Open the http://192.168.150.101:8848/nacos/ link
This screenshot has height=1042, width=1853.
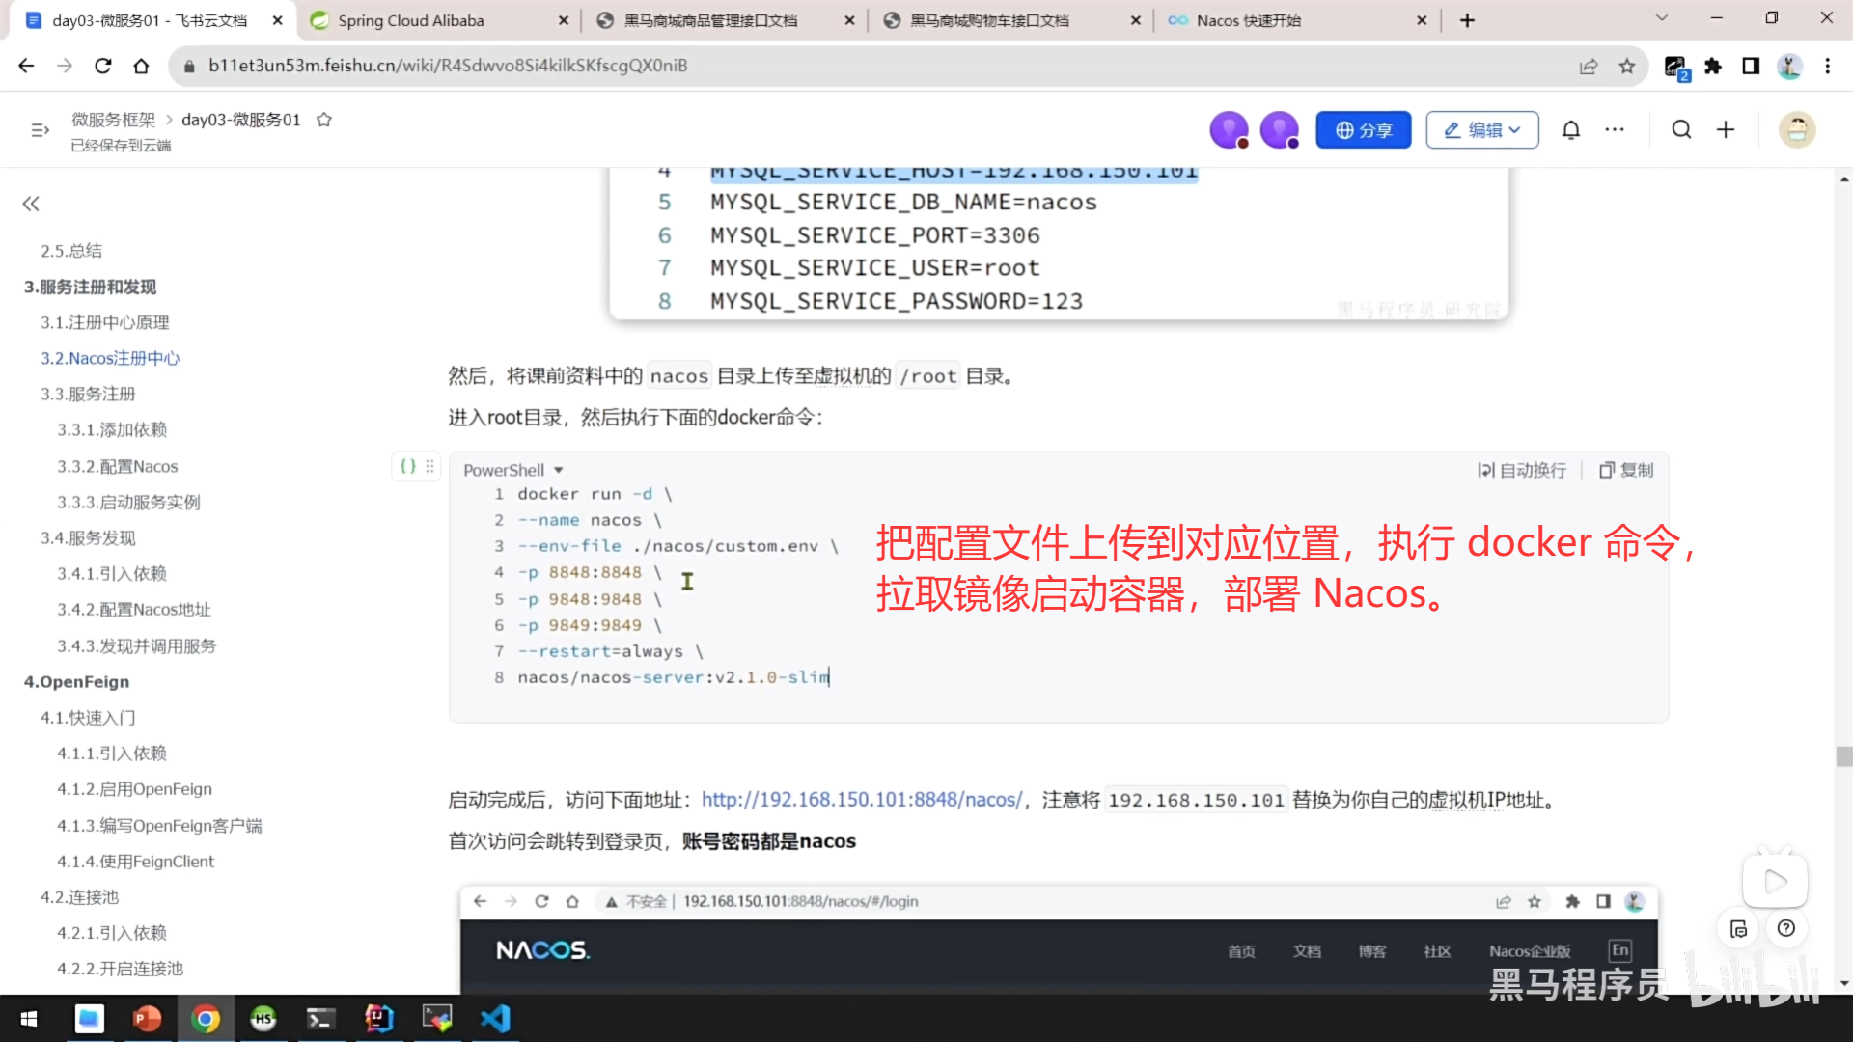[862, 799]
